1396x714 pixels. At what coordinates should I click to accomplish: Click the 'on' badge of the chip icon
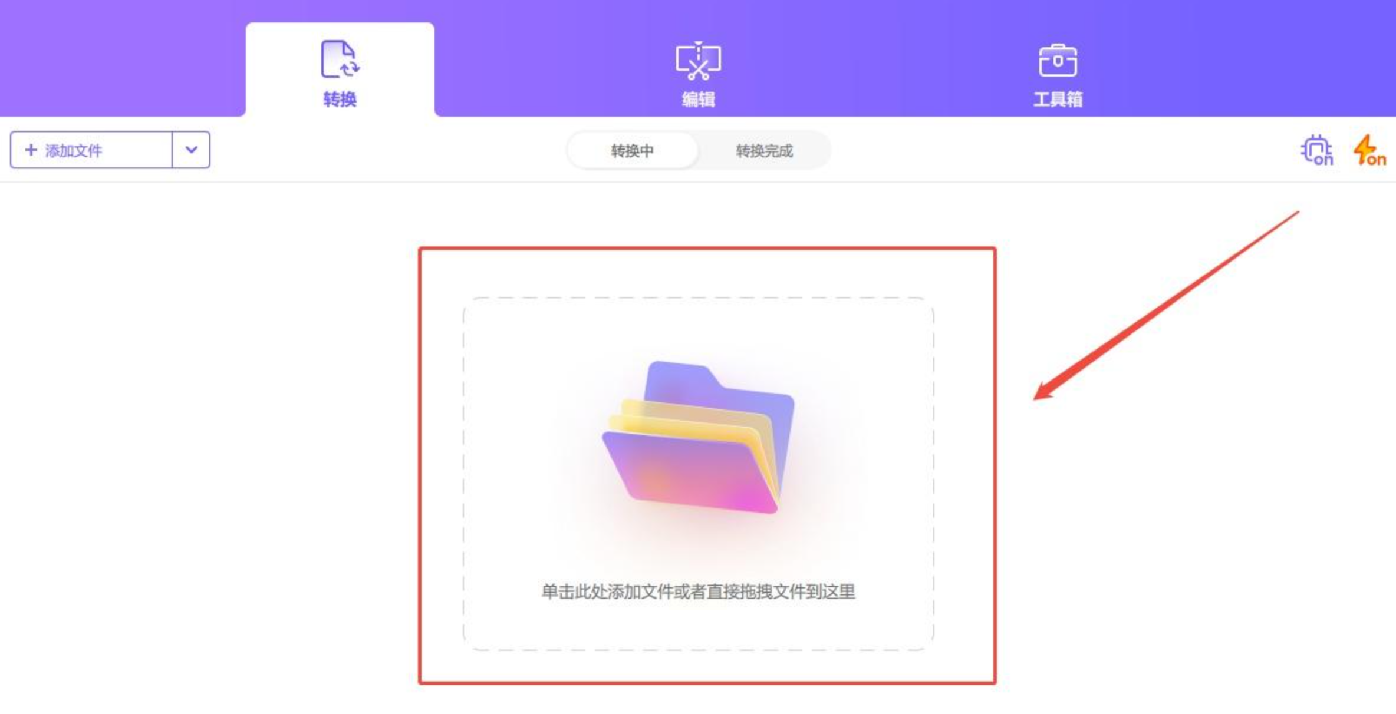pyautogui.click(x=1323, y=159)
